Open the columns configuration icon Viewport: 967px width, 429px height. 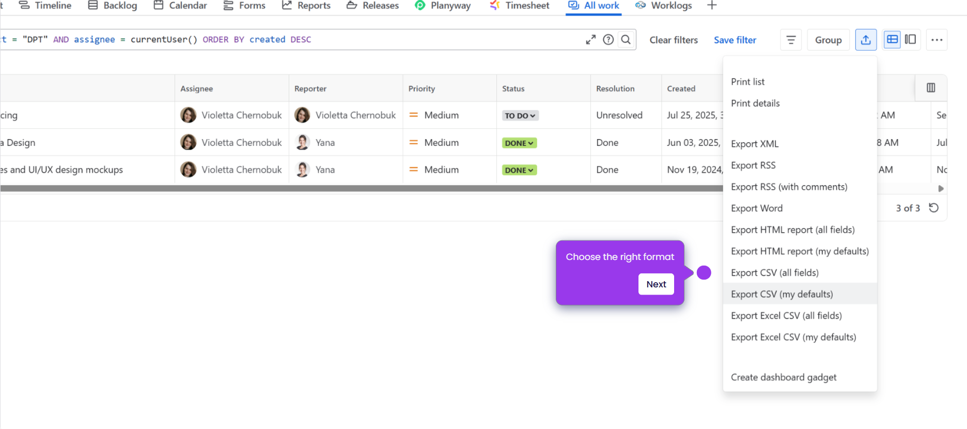pos(931,88)
